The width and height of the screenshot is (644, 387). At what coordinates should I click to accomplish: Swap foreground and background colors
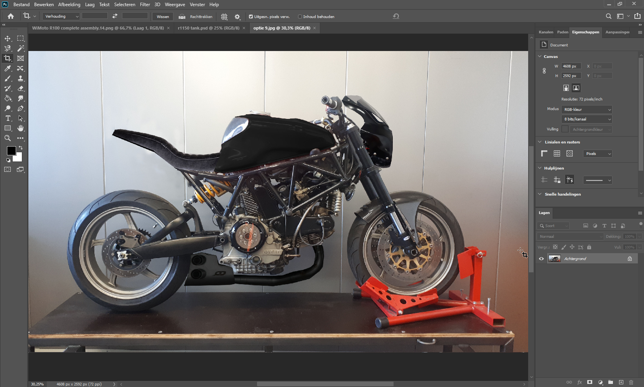pos(21,148)
